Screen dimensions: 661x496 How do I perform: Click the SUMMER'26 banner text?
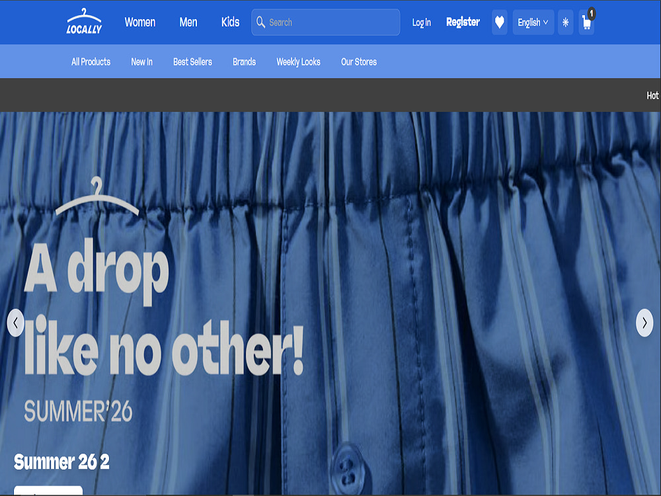point(79,411)
